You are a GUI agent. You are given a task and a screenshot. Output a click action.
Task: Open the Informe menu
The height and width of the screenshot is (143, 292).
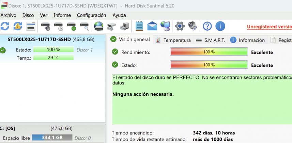click(x=62, y=15)
